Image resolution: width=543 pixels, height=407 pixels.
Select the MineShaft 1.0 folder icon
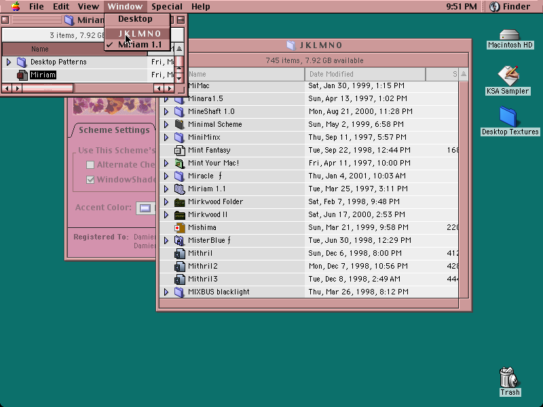(x=179, y=111)
